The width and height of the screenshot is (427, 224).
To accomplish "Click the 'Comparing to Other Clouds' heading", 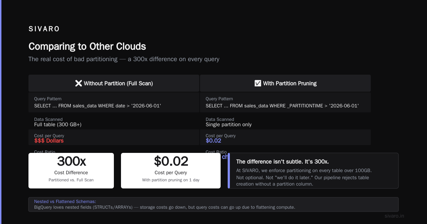I will (x=87, y=47).
